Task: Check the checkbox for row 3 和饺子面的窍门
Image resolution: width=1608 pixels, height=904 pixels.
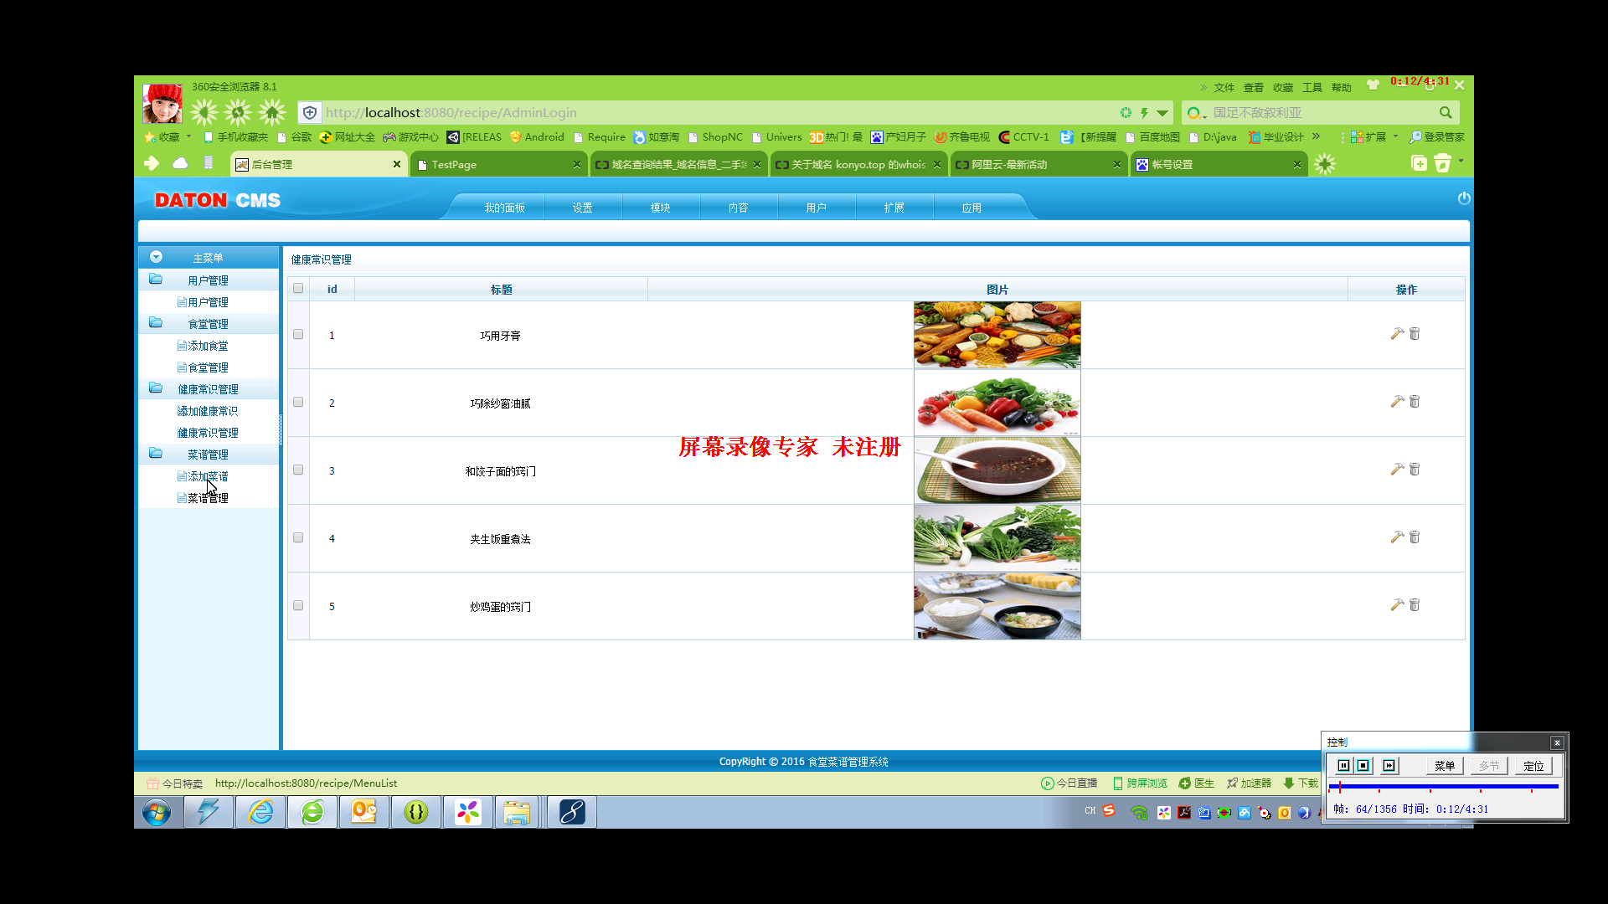Action: pos(298,470)
